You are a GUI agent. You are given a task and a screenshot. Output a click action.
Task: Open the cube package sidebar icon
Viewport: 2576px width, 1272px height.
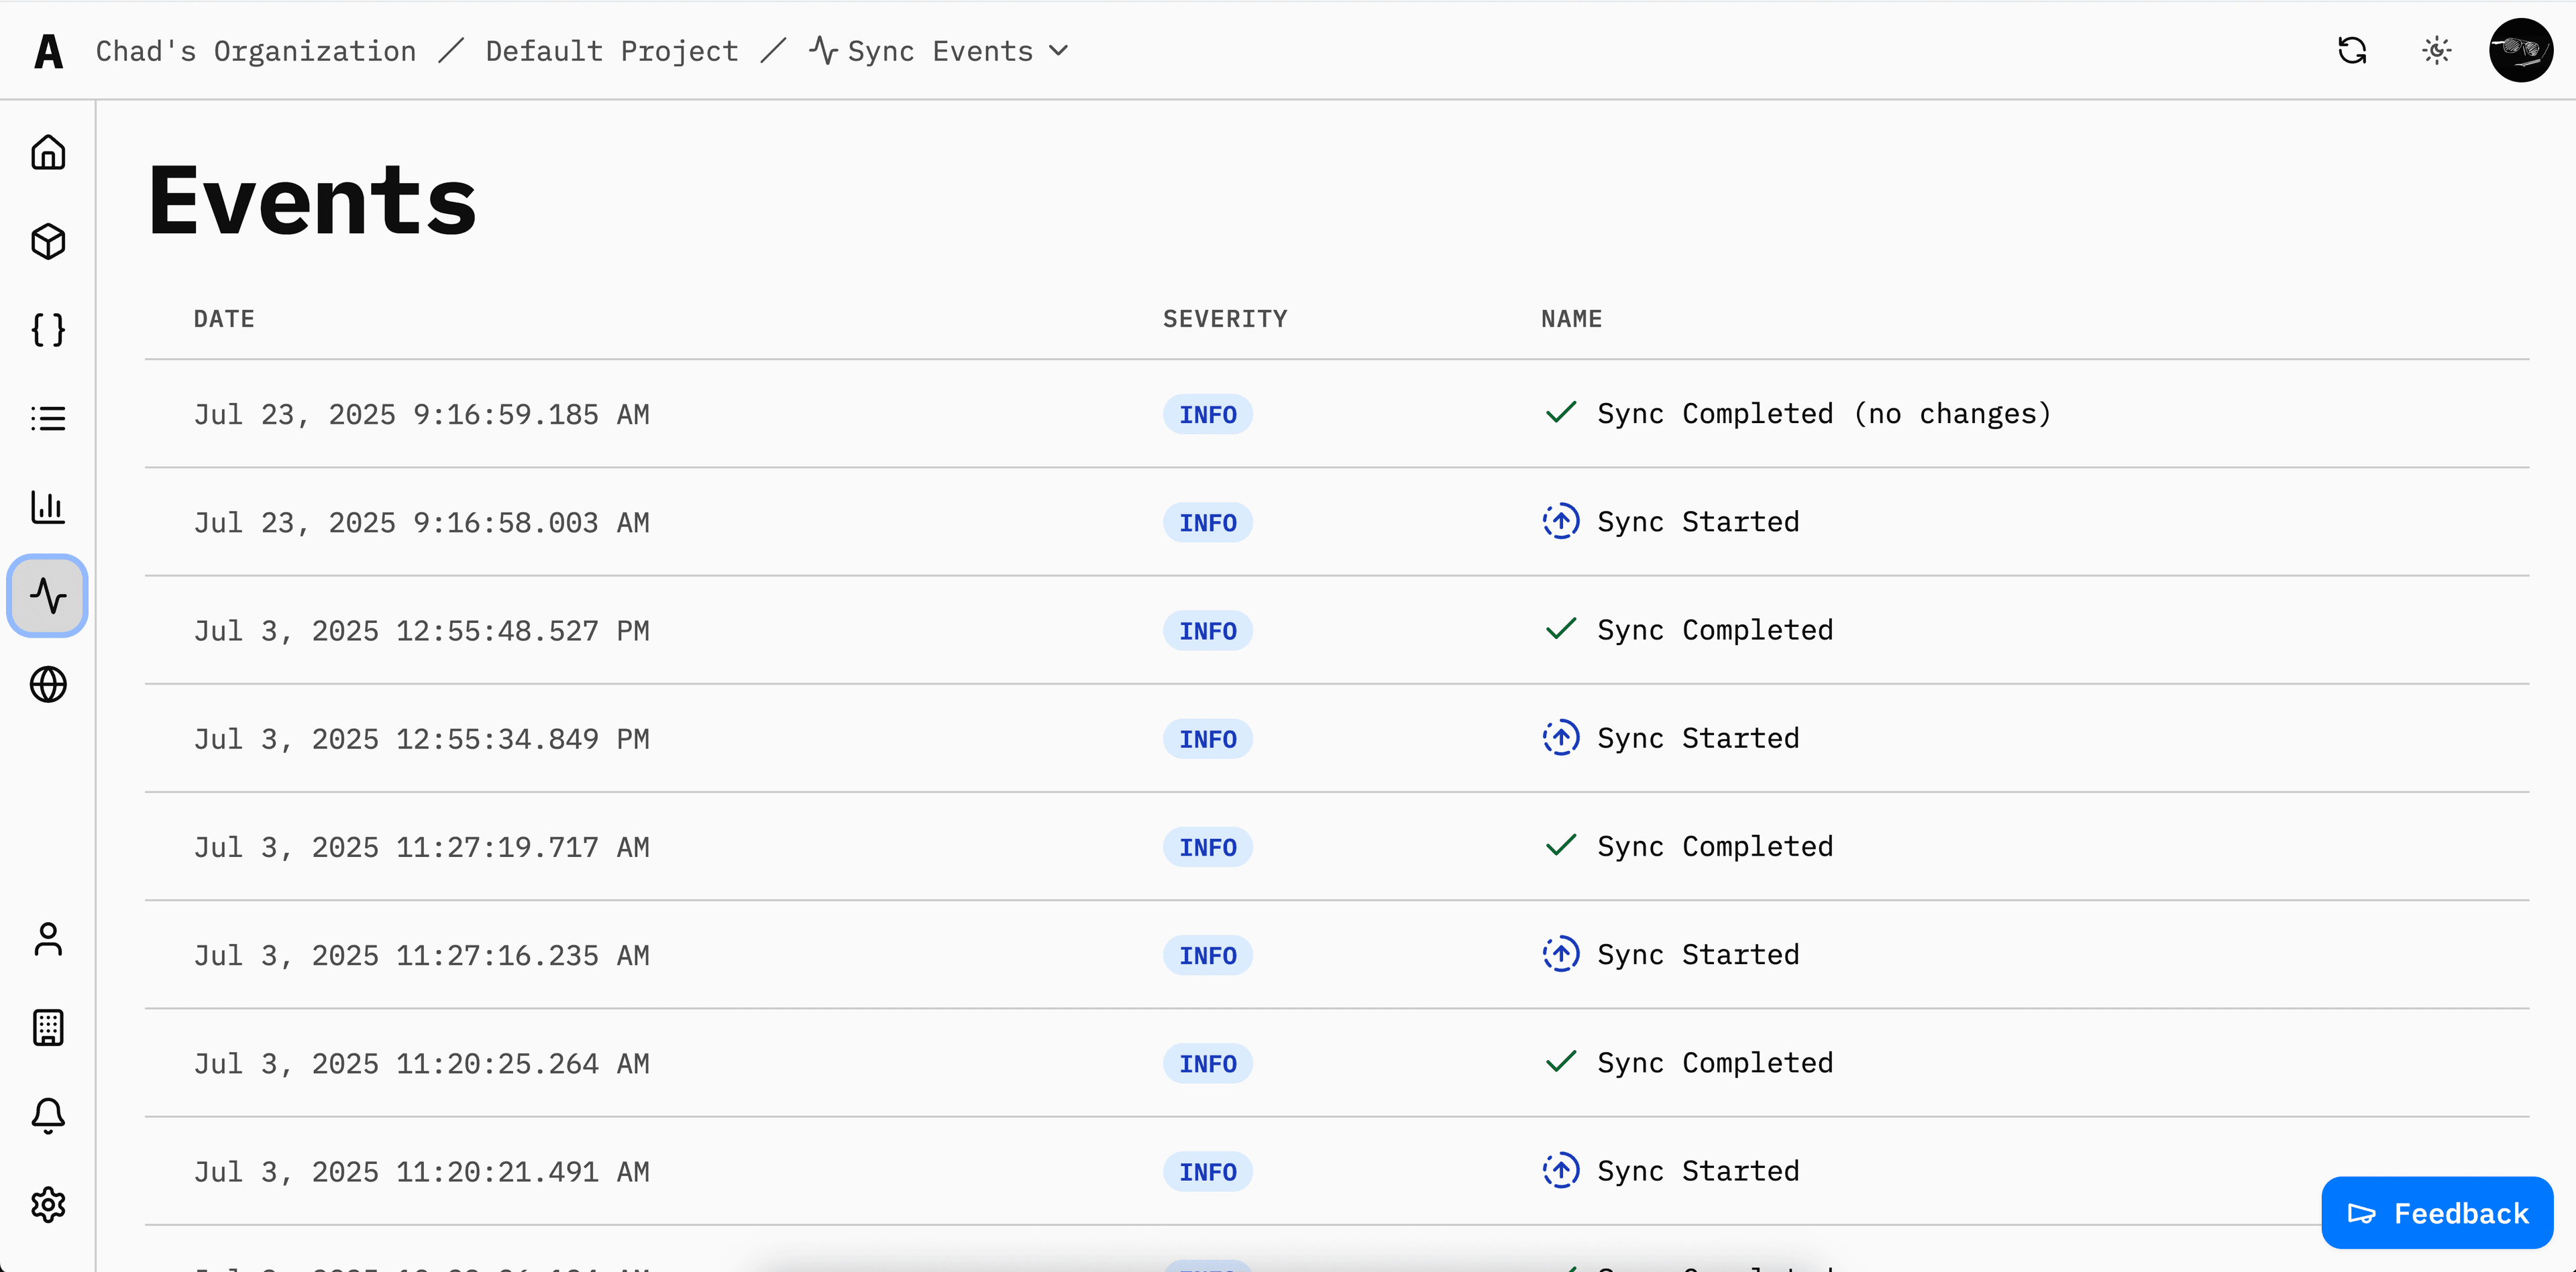coord(48,241)
